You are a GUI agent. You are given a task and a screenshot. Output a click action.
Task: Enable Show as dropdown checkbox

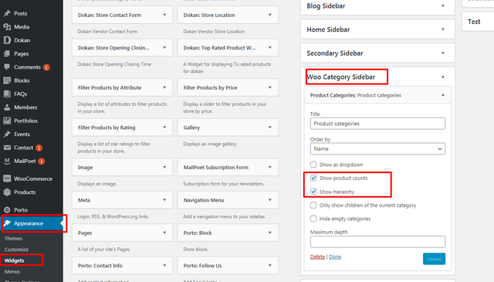(x=313, y=165)
